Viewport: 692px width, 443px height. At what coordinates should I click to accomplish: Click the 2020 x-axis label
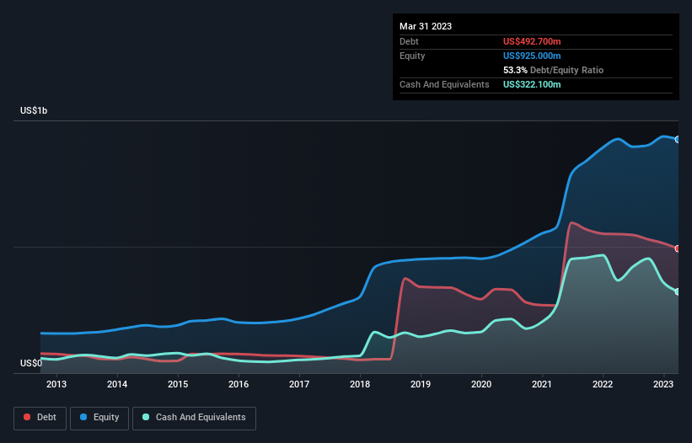[481, 384]
